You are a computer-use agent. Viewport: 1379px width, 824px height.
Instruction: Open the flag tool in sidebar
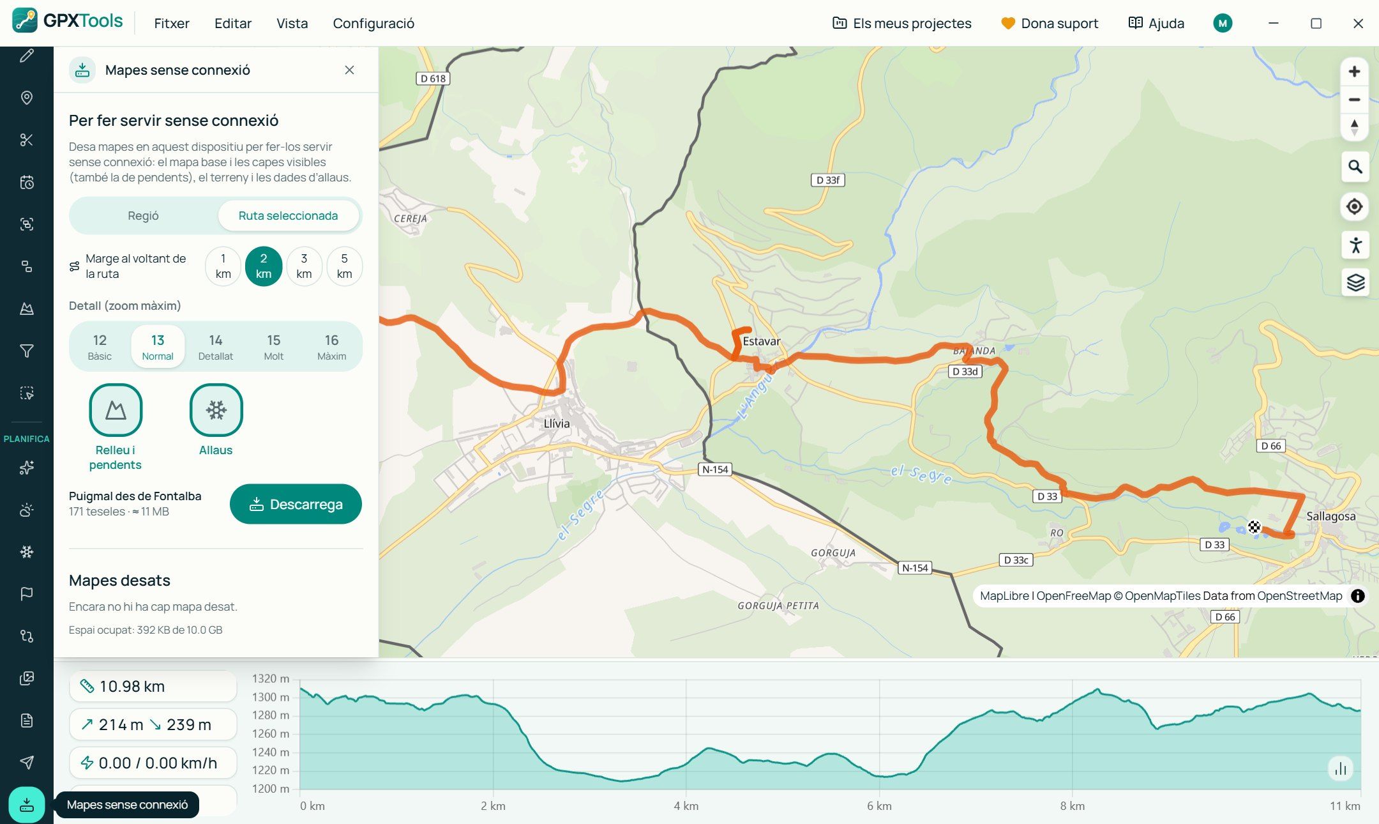tap(26, 594)
